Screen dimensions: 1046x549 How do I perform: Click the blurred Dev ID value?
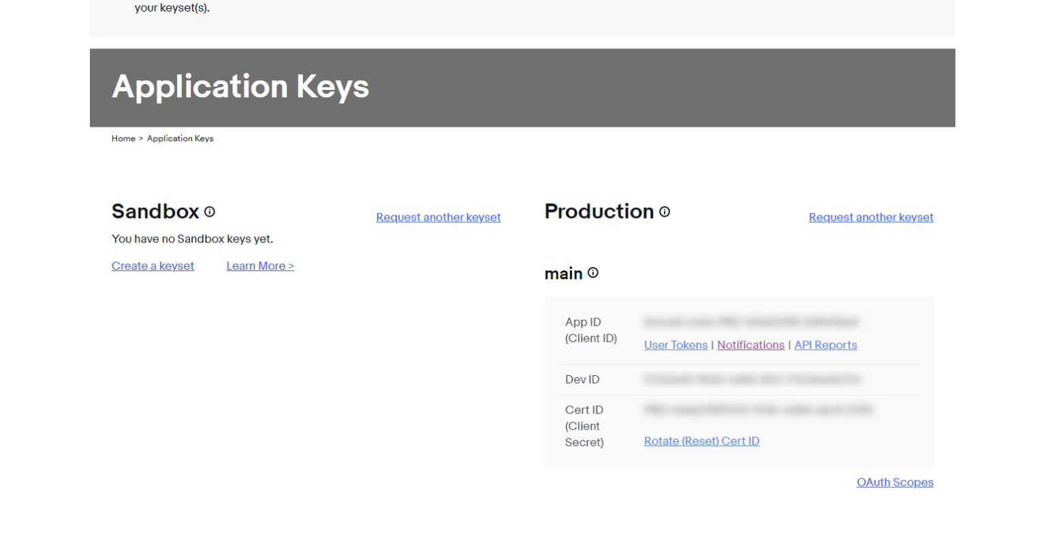tap(752, 379)
